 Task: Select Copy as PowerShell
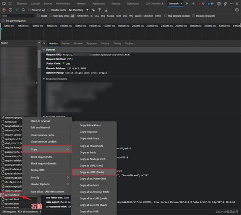coord(94,146)
